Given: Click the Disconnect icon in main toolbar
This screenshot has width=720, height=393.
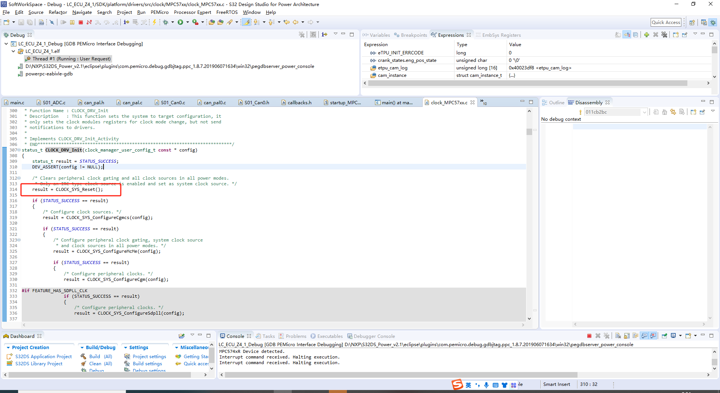Looking at the screenshot, I should [89, 22].
